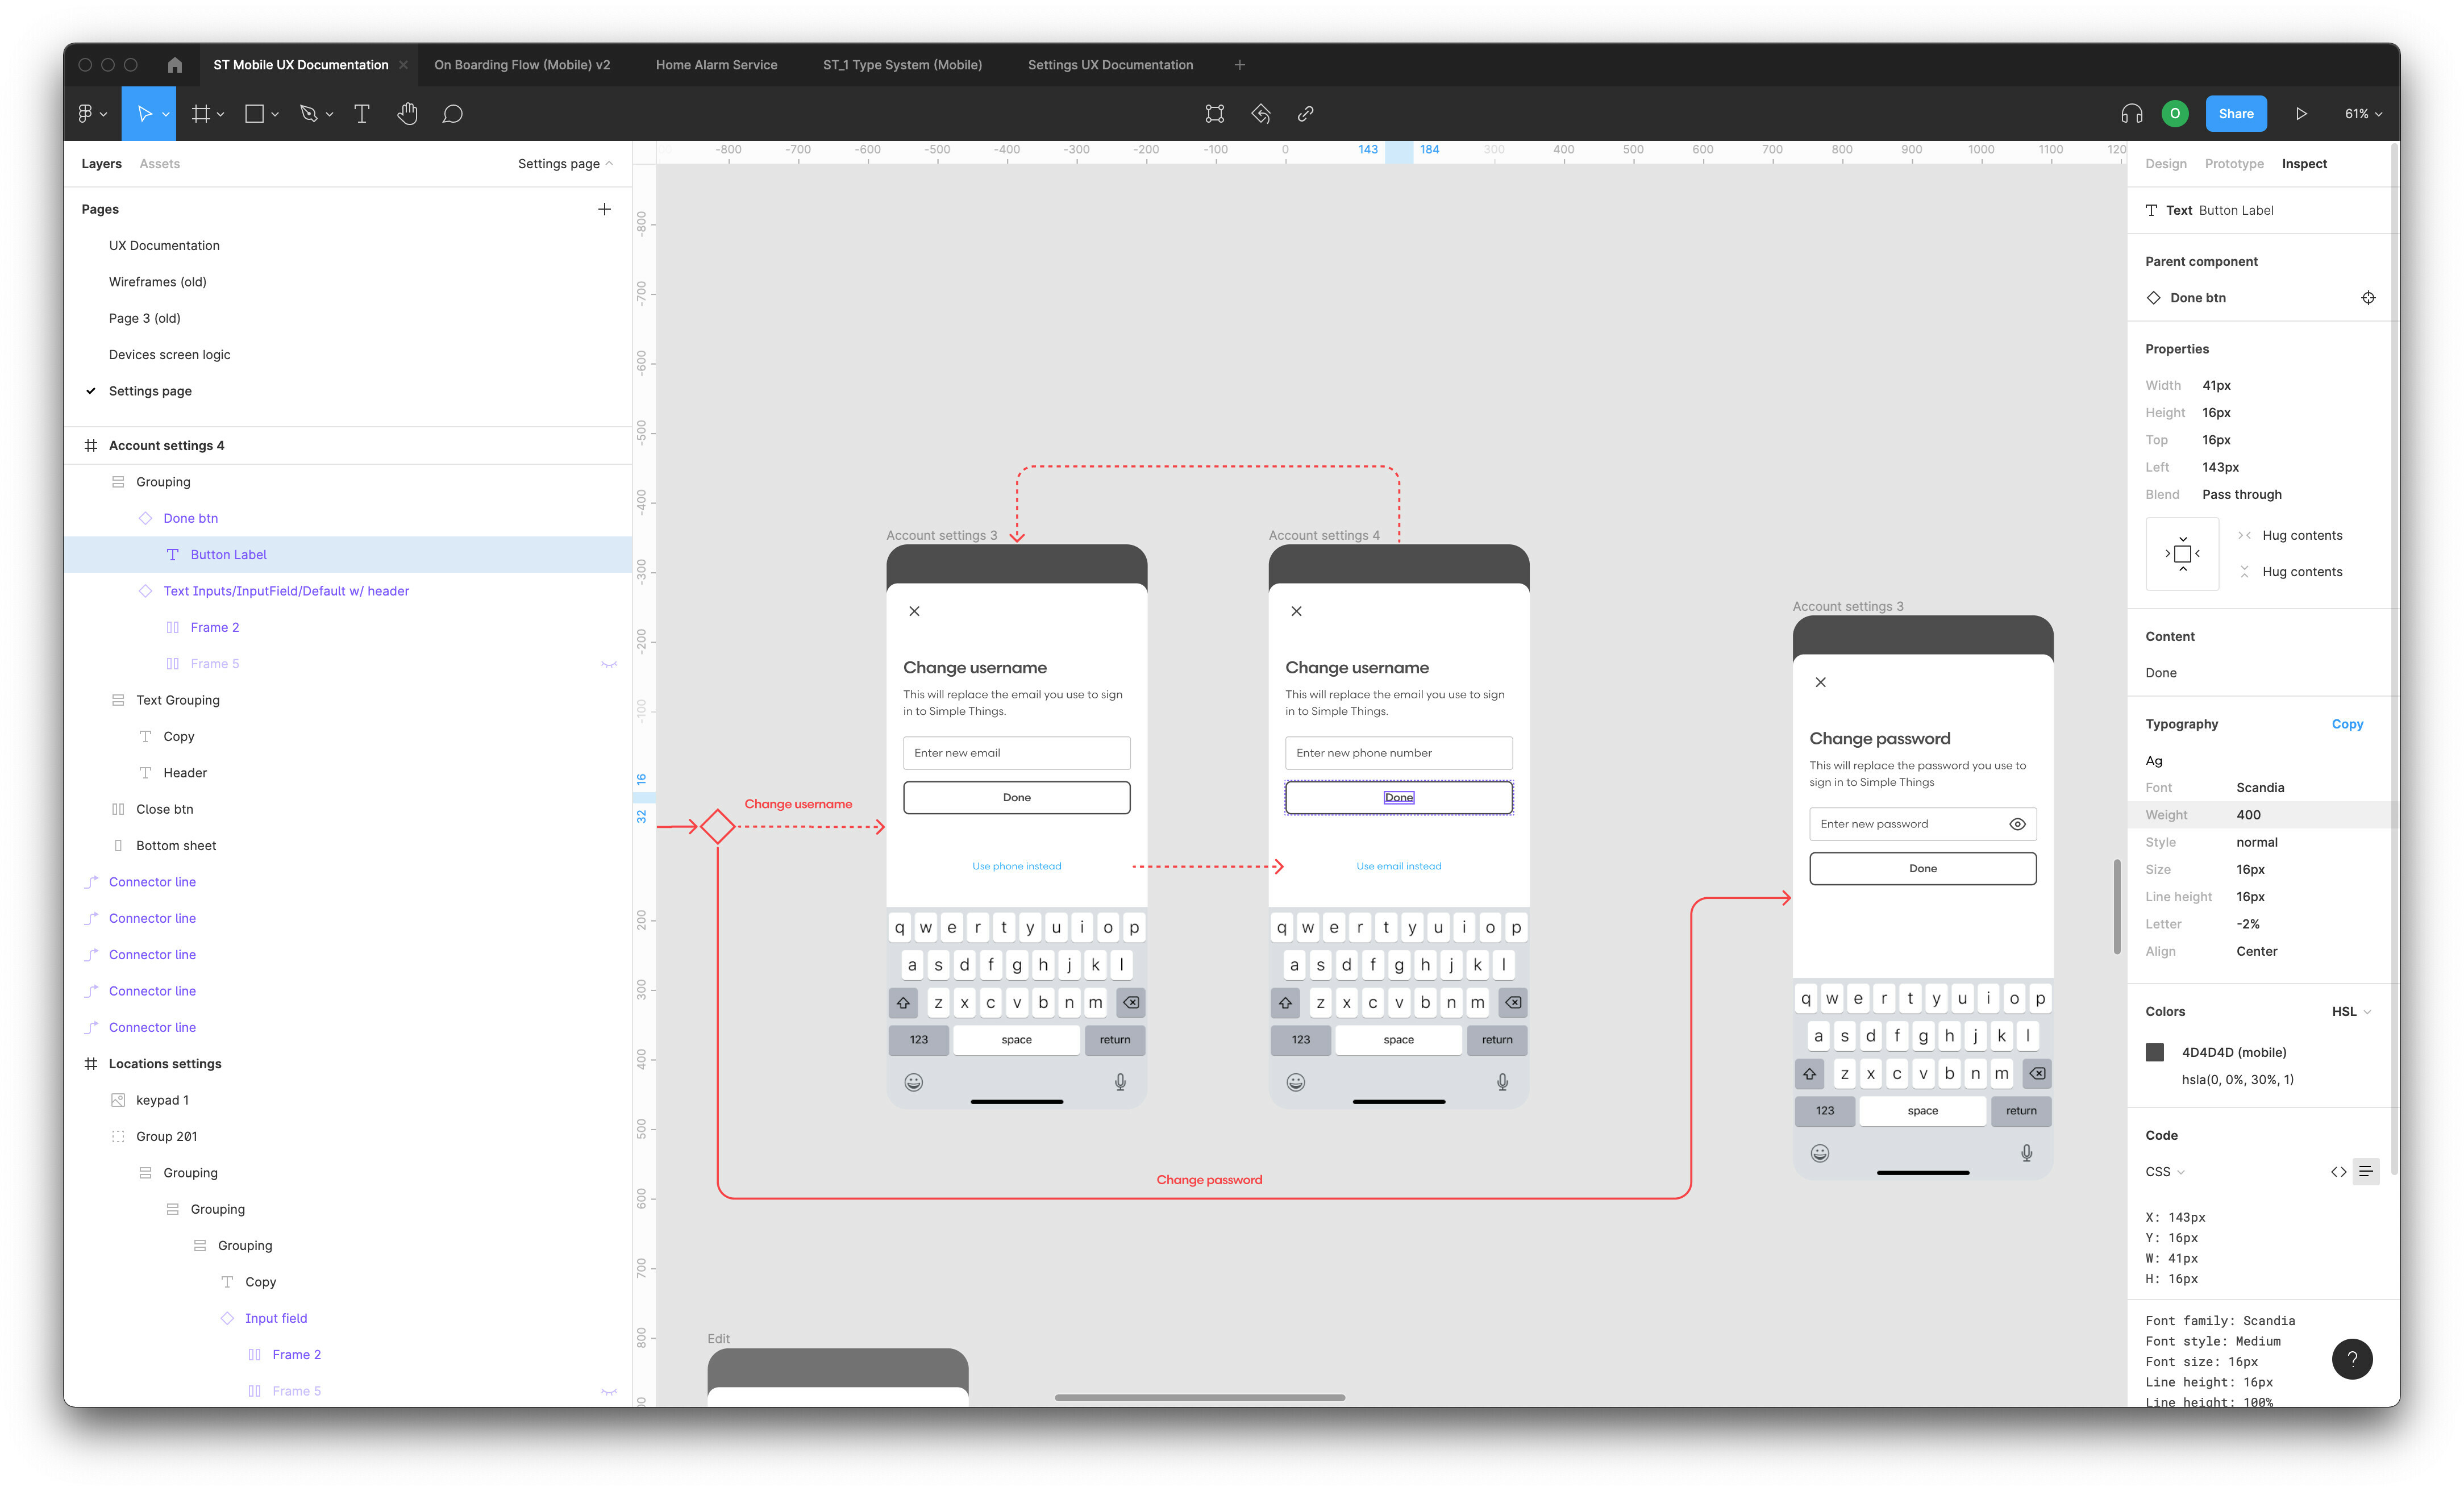The height and width of the screenshot is (1491, 2464).
Task: Click Done in the Change password screen
Action: (1923, 868)
